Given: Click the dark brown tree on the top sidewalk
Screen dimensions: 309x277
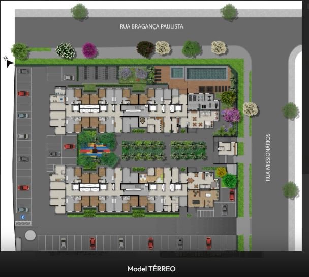Looking at the screenshot, I should 145,49.
